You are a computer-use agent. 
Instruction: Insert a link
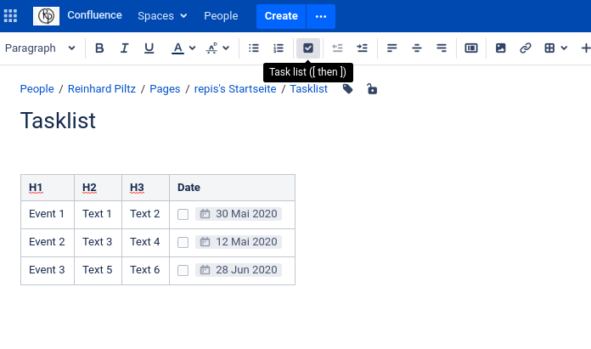(x=526, y=48)
